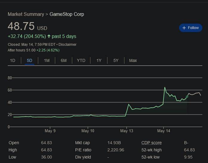The width and height of the screenshot is (208, 163).
Task: Click the 52-wk low label
Action: tap(151, 157)
